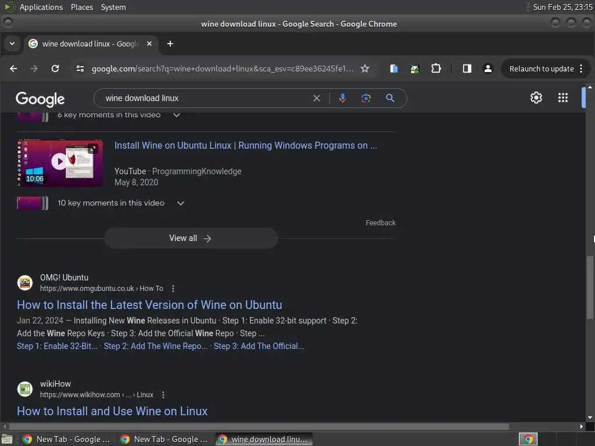Play the Install Wine on Ubuntu video thumbnail
The image size is (595, 446).
pyautogui.click(x=60, y=163)
